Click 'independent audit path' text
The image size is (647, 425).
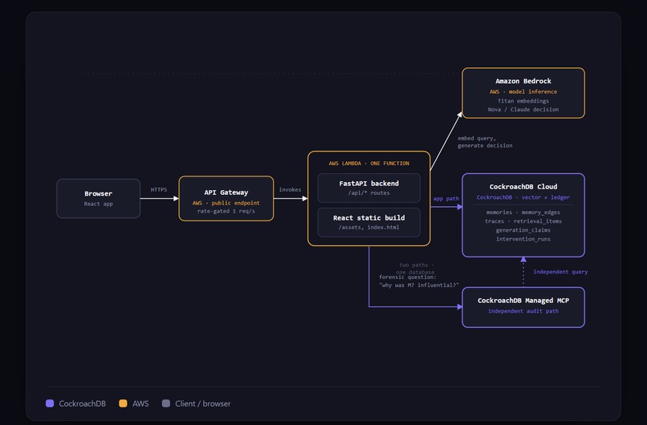click(x=523, y=311)
